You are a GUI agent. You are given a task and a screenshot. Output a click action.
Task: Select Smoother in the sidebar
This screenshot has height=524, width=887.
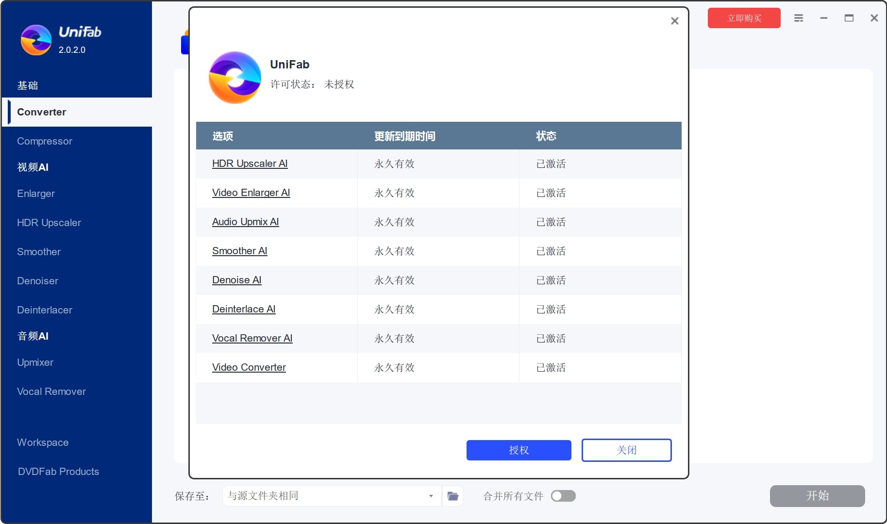click(77, 252)
